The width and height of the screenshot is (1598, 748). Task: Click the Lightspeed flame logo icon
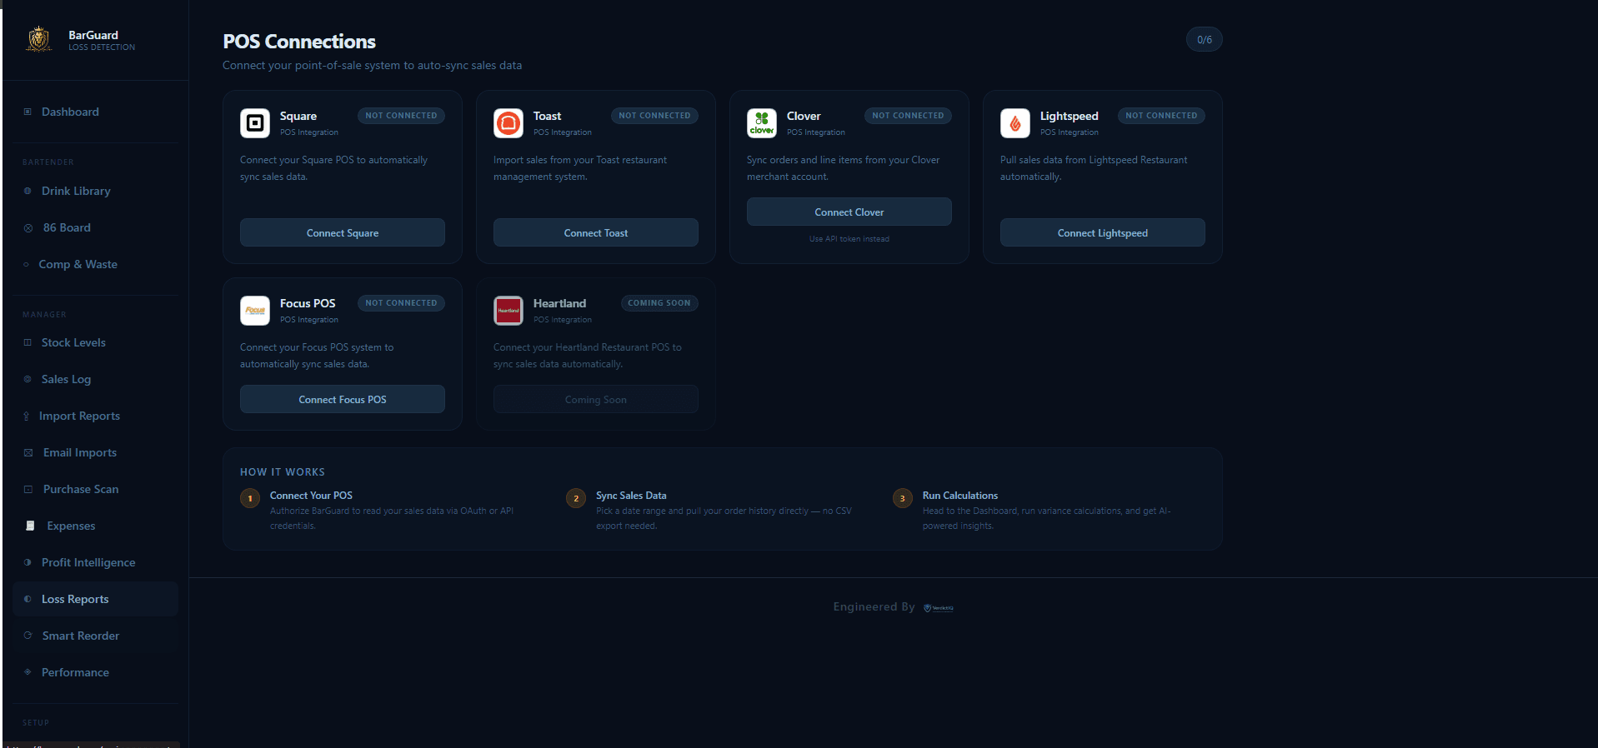coord(1015,123)
